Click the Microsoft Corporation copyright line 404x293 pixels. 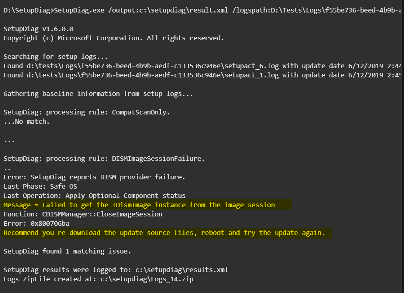pos(114,38)
